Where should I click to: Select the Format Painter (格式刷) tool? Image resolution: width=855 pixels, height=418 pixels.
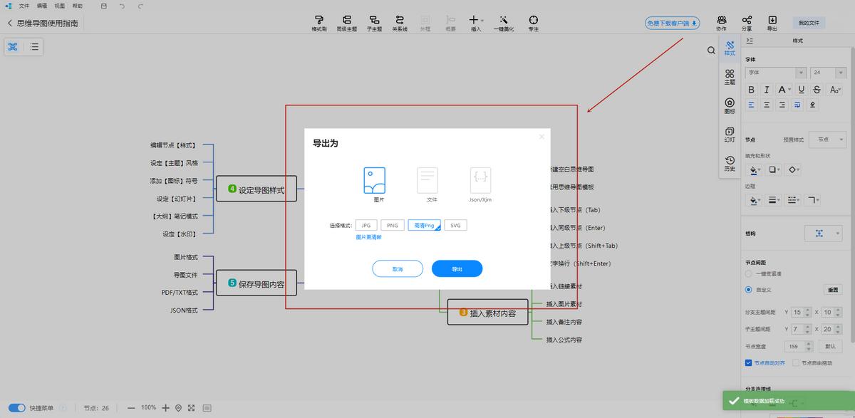point(318,23)
